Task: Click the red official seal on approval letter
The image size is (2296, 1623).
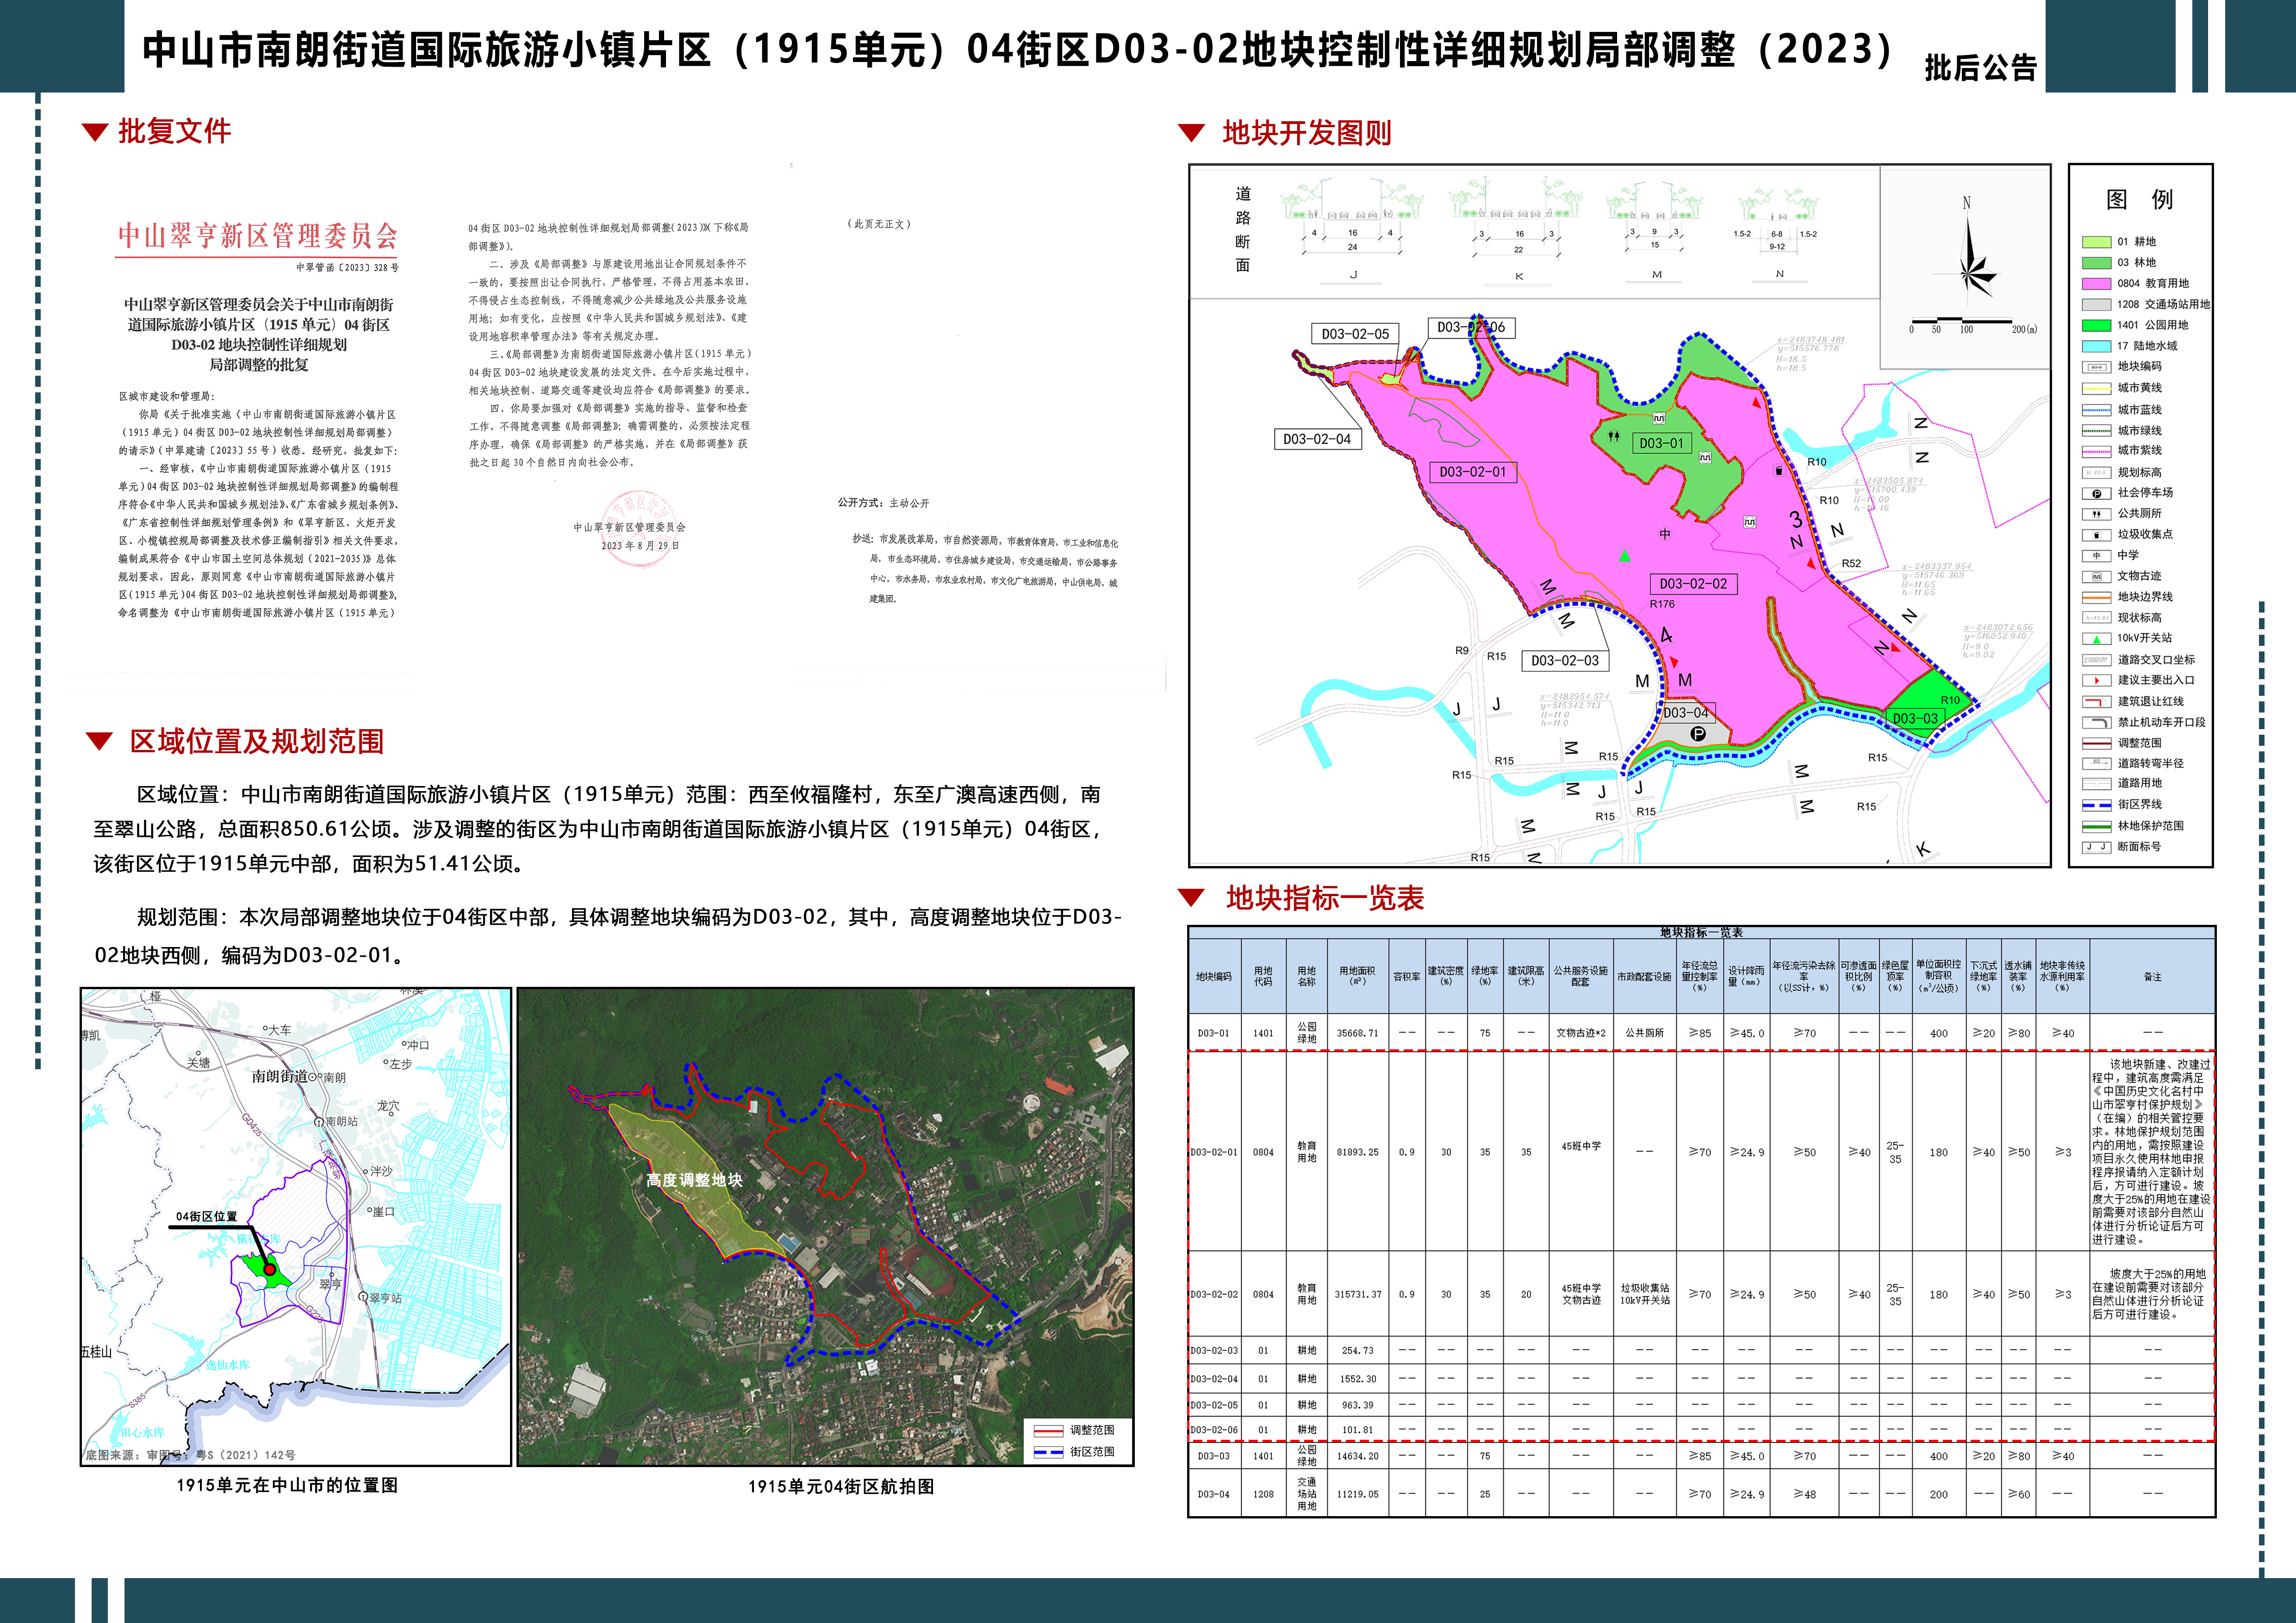Action: [x=638, y=528]
